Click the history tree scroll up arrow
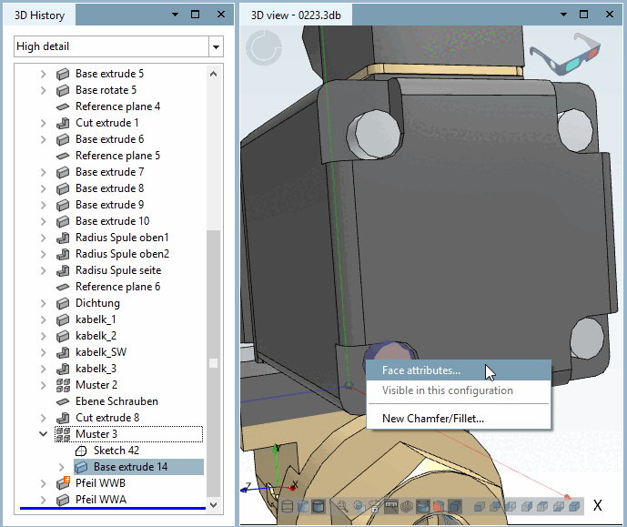 pyautogui.click(x=214, y=74)
